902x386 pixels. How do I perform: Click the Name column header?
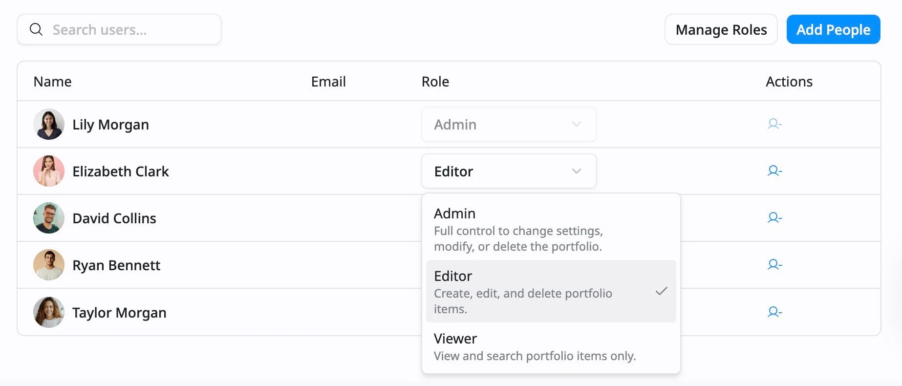52,82
